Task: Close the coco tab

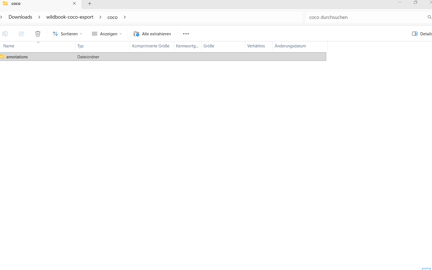Action: 74,4
